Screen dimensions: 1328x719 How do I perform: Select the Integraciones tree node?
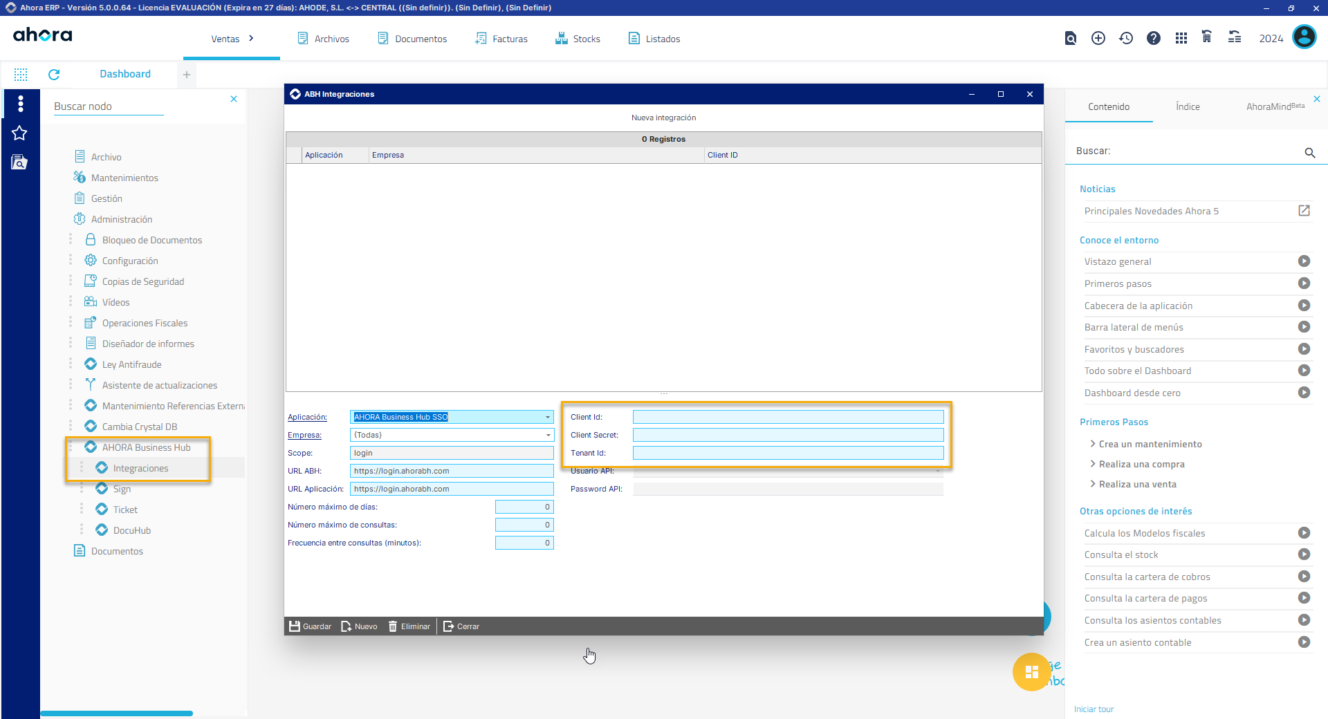tap(140, 468)
